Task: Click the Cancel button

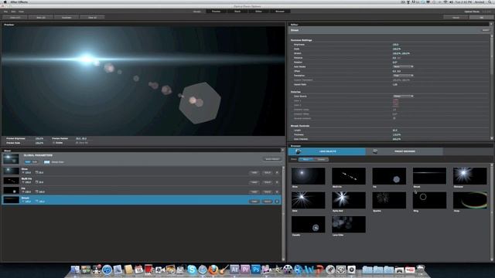Action: click(x=456, y=18)
